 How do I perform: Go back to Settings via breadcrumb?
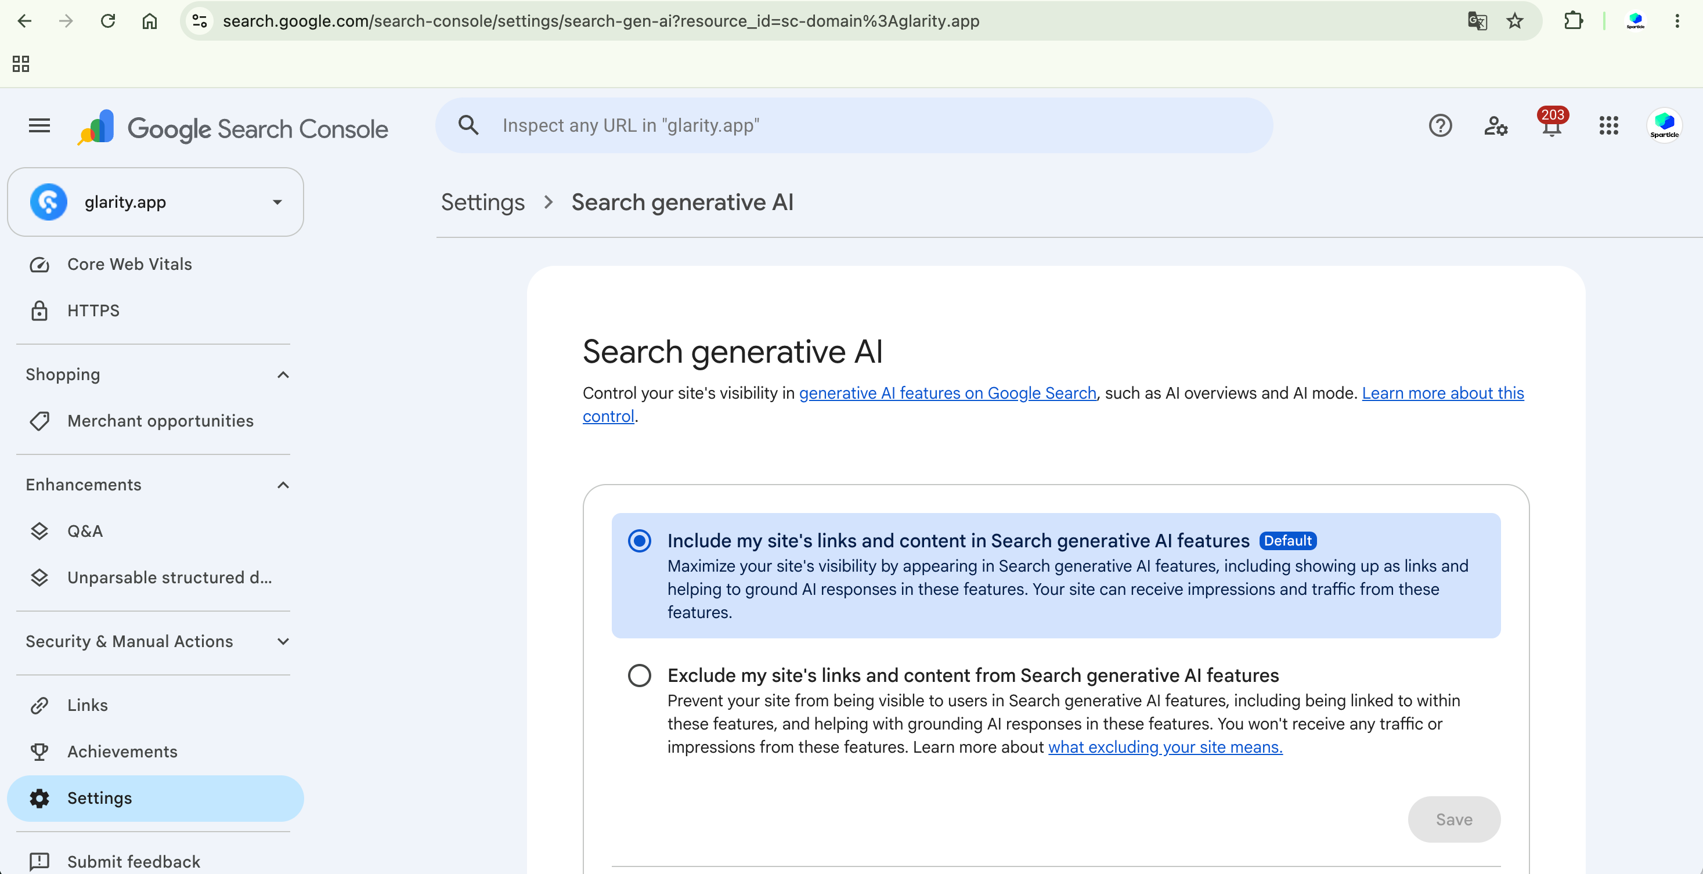pyautogui.click(x=482, y=203)
